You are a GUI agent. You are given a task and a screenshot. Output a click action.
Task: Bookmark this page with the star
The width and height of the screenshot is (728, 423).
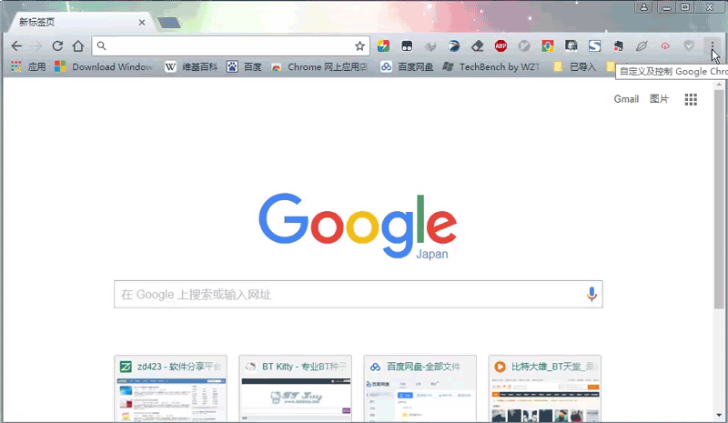[x=359, y=46]
